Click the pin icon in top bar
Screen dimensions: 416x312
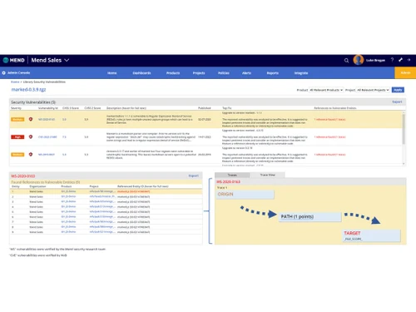[x=400, y=60]
